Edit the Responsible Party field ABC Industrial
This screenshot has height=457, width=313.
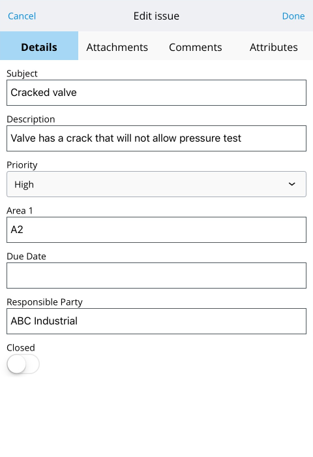click(x=156, y=321)
